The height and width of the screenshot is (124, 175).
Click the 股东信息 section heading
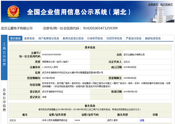[90, 106]
